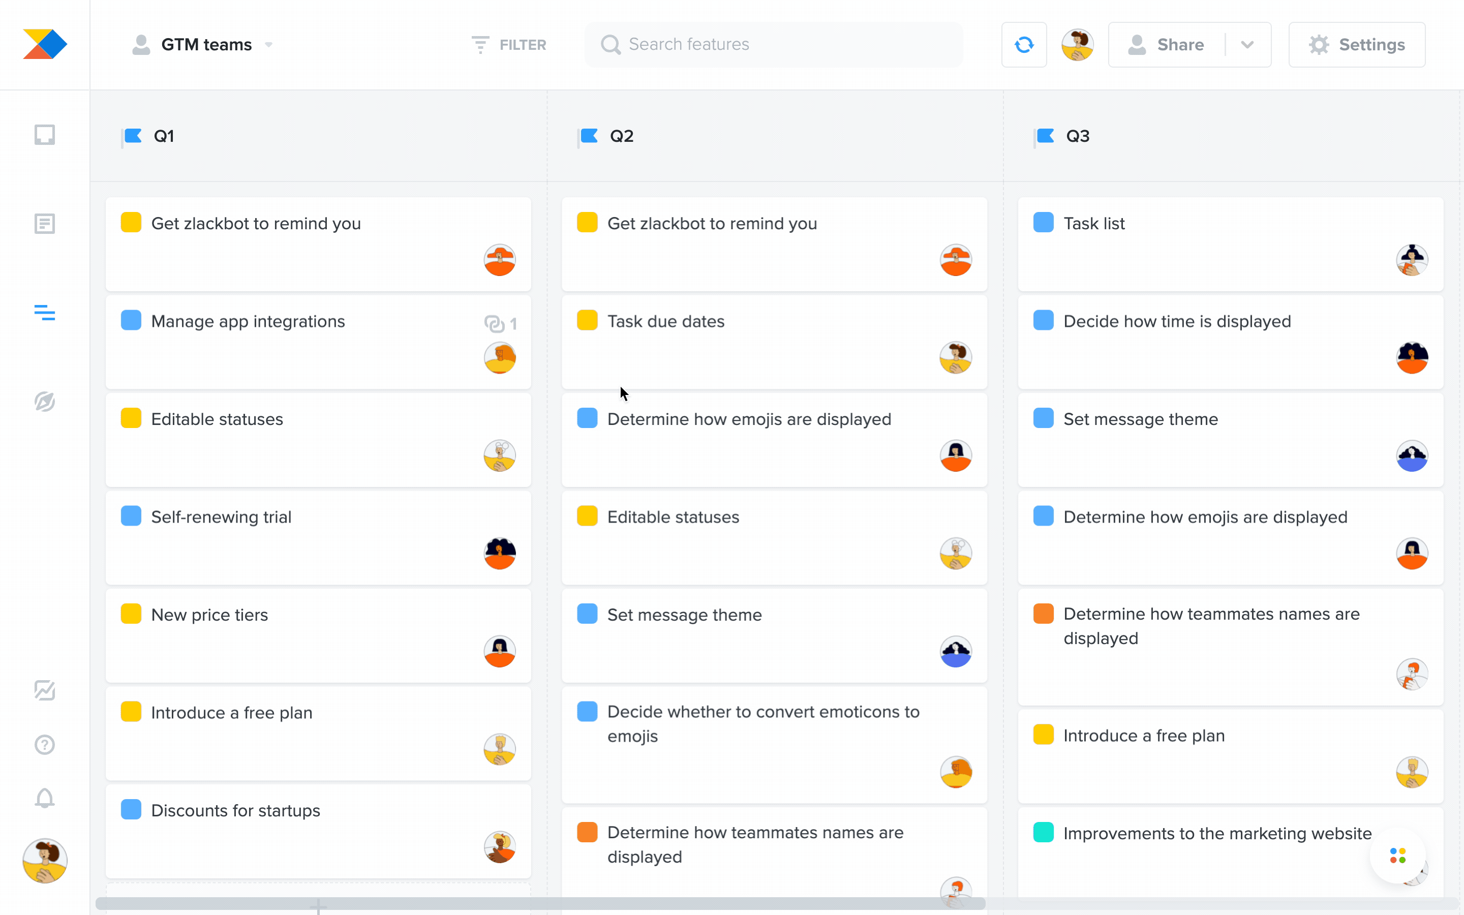Viewport: 1464px width, 915px height.
Task: Click assignee avatar on Self-renewing trial card
Action: 500,553
